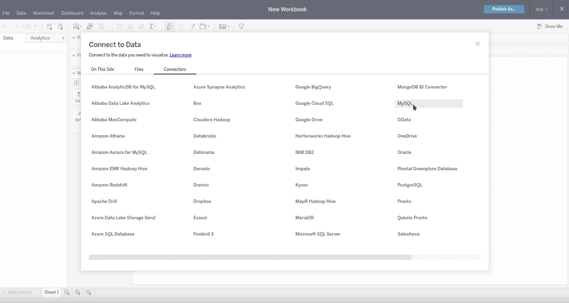
Task: Open the dropdown arrow next to Replay
Action: [x=35, y=27]
